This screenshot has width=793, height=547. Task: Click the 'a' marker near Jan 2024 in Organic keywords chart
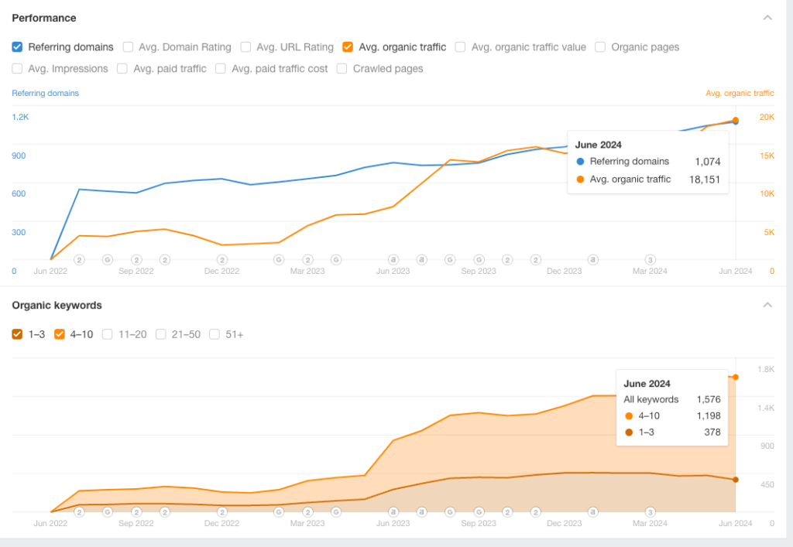point(593,511)
